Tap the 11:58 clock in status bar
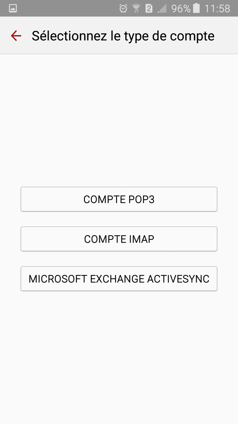The image size is (238, 424). (217, 9)
